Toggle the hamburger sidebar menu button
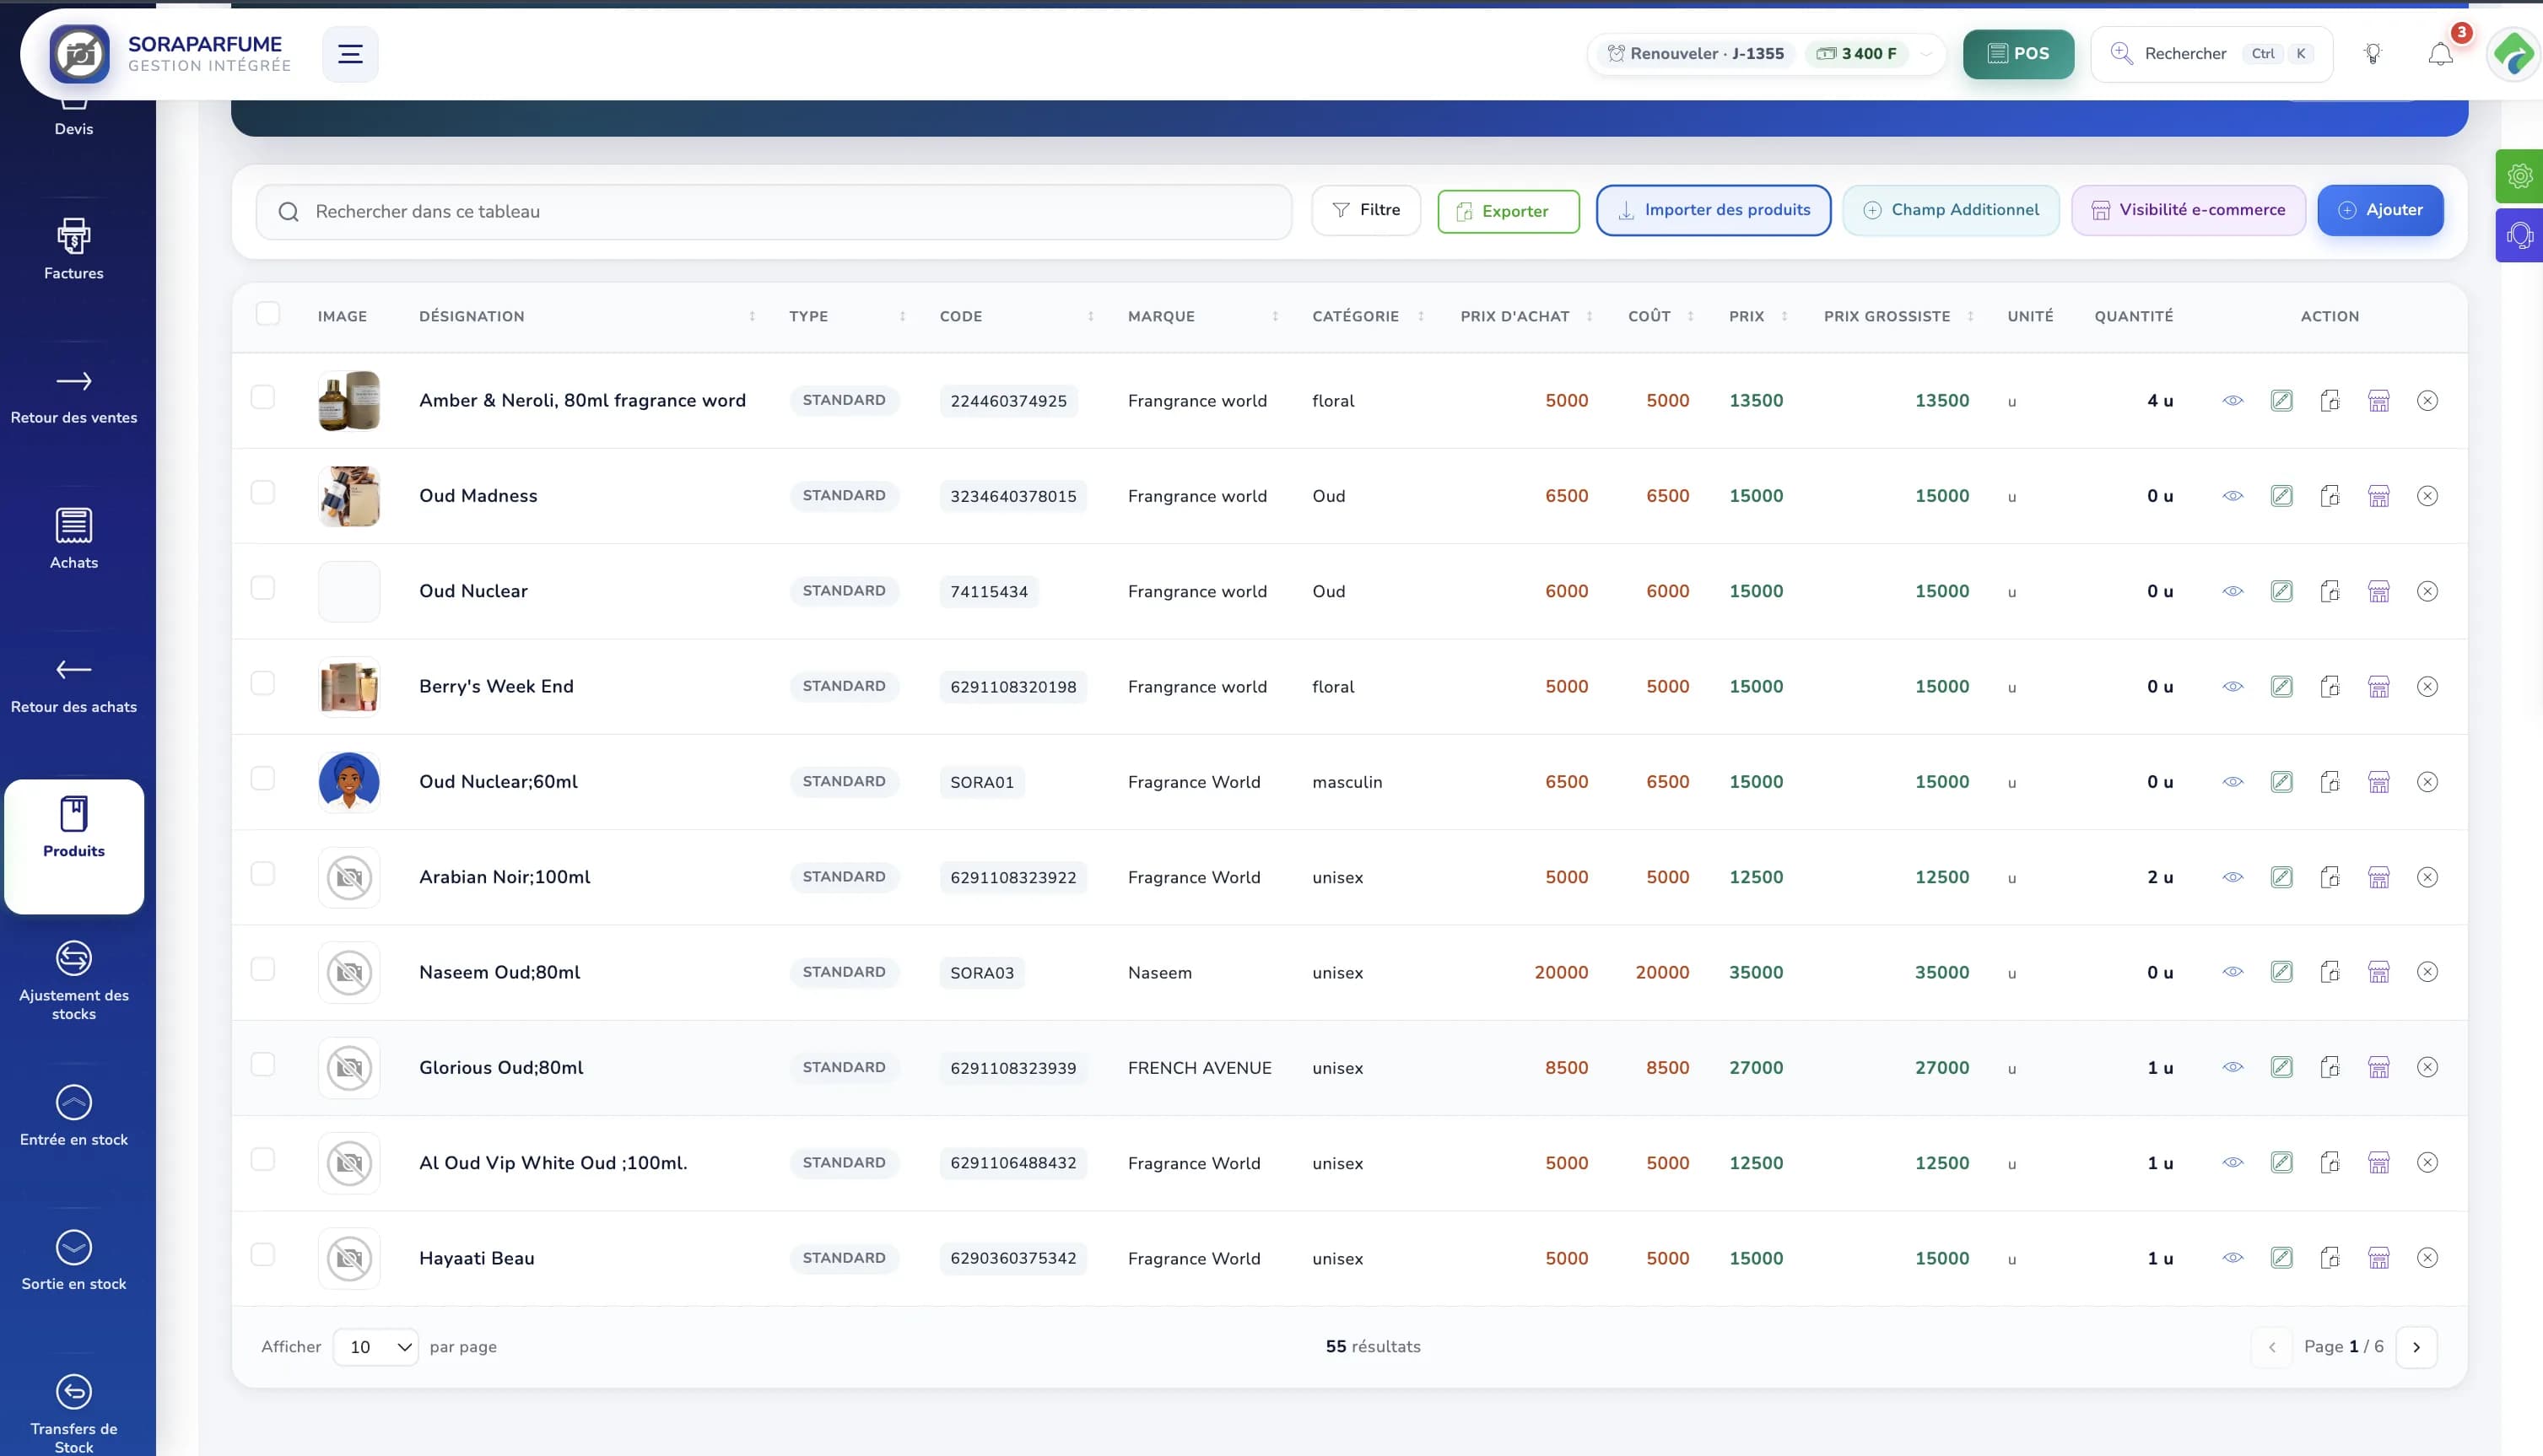 pos(350,54)
